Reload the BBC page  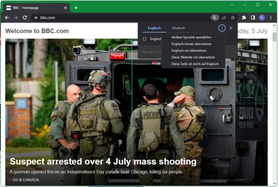tap(25, 18)
